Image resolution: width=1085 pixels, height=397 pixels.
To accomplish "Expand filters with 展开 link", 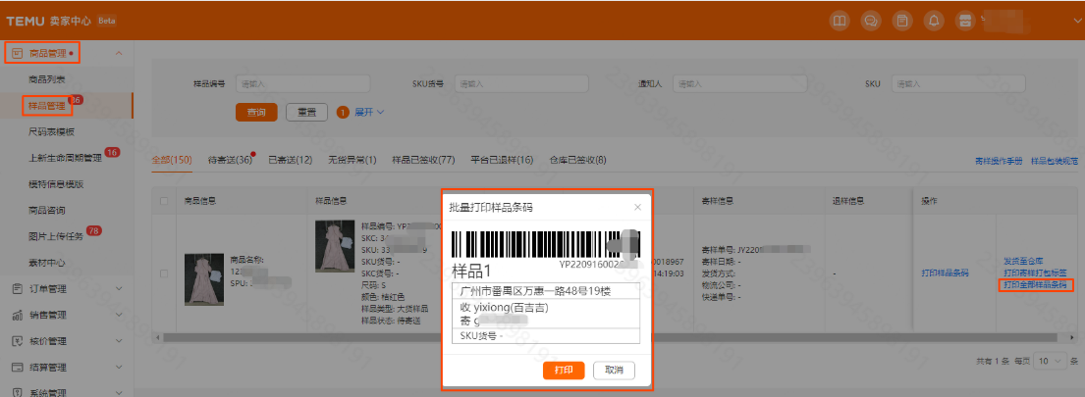I will pyautogui.click(x=369, y=112).
